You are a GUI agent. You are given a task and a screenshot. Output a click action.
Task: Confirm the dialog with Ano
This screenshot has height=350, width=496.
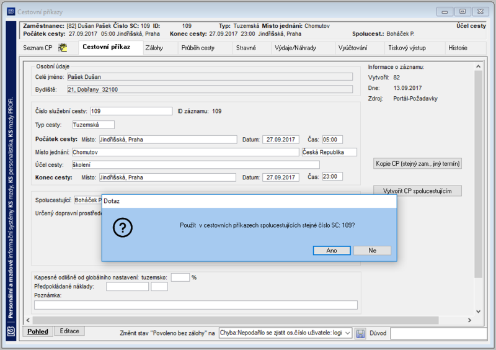[332, 251]
